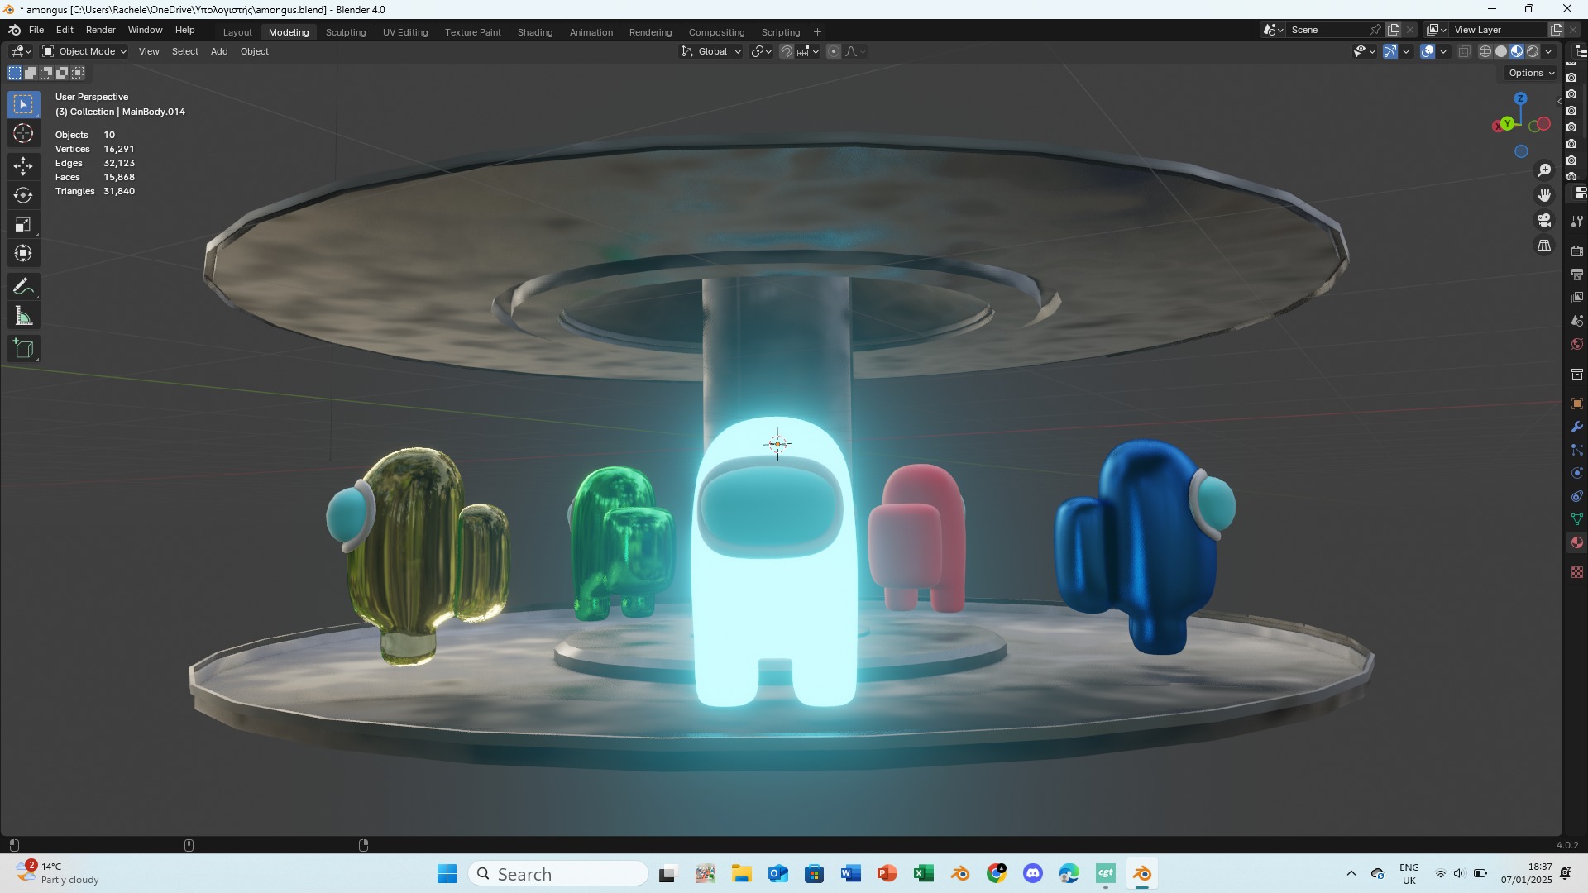Viewport: 1588px width, 893px height.
Task: Click the Blender logo app menu
Action: [x=14, y=30]
